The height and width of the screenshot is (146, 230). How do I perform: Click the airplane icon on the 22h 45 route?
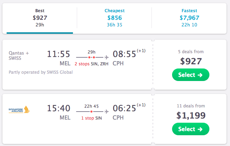[107, 112]
